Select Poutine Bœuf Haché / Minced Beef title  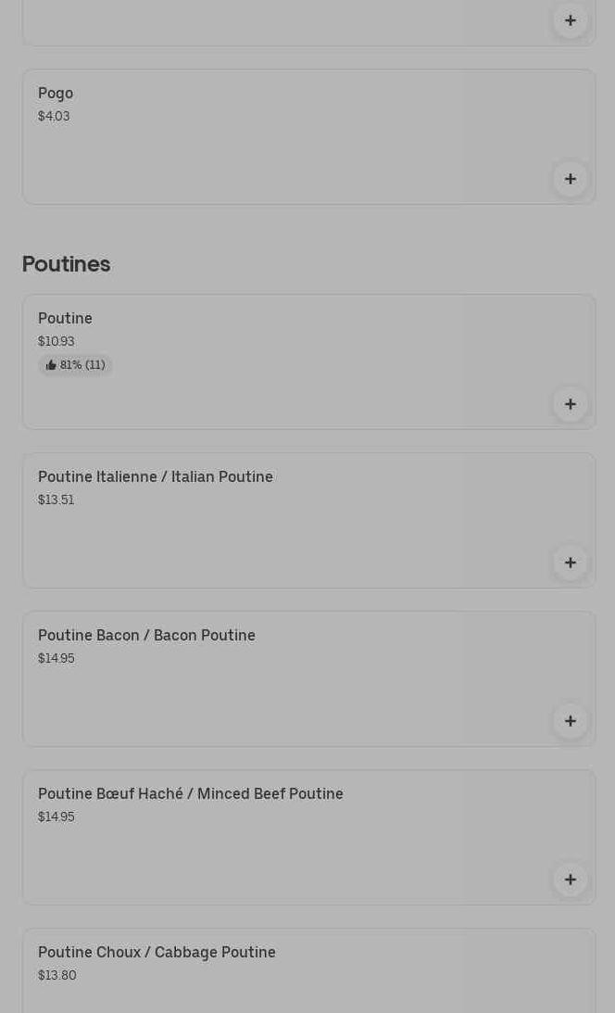pos(191,794)
